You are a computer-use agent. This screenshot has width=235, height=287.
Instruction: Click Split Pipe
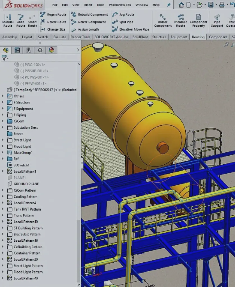tap(123, 22)
